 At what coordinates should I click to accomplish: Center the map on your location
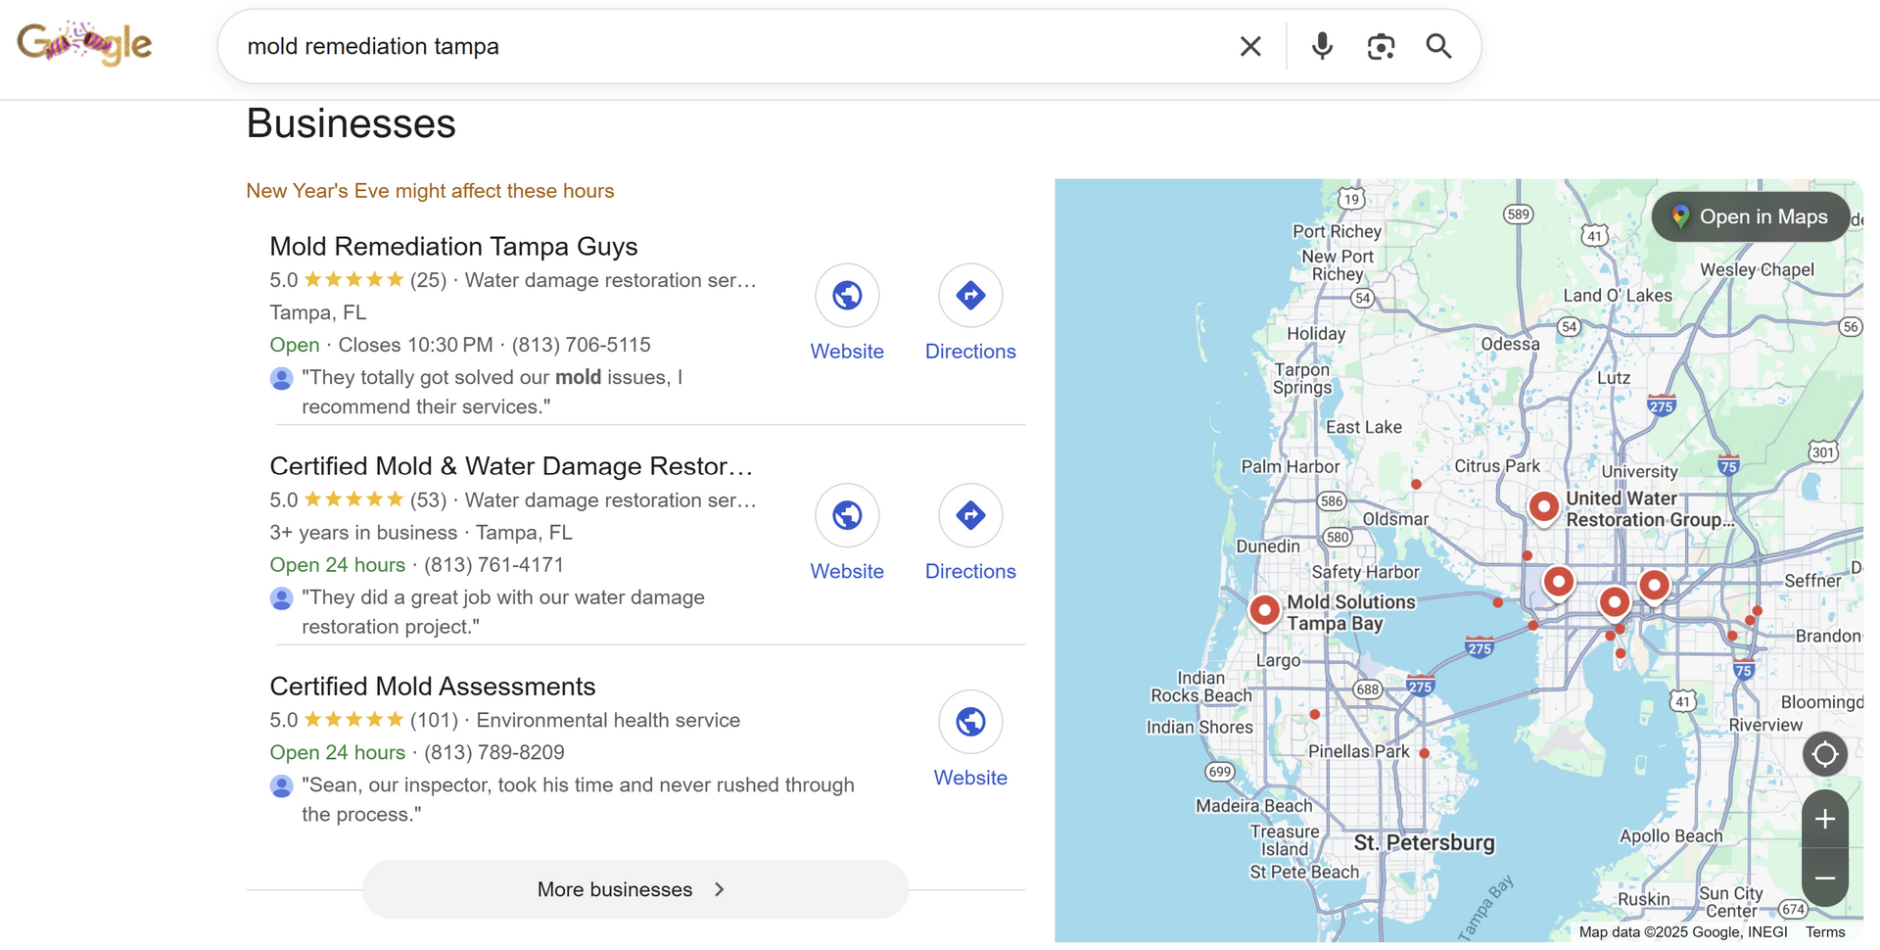tap(1824, 754)
